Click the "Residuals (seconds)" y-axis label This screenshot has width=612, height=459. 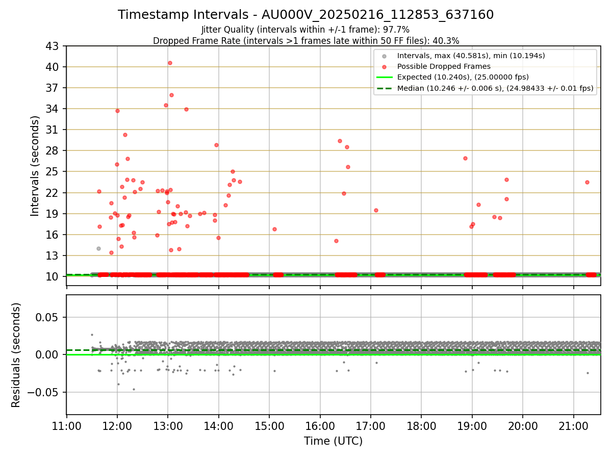point(16,355)
